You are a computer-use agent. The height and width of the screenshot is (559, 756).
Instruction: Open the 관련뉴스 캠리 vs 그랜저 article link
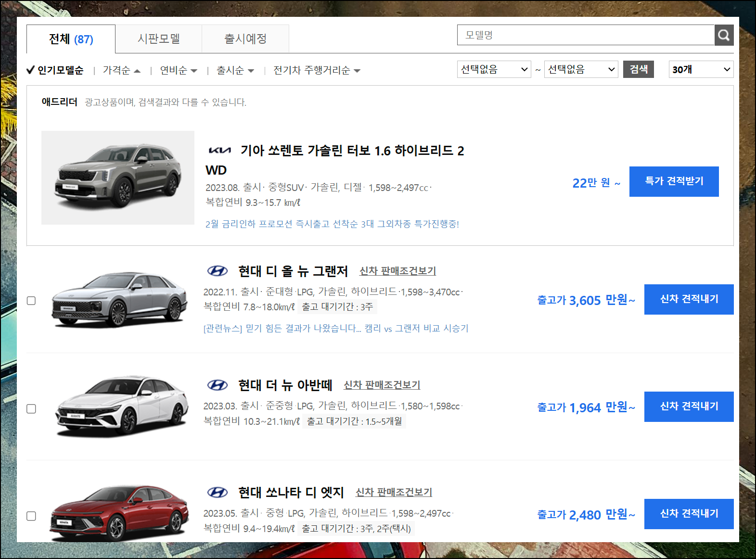tap(336, 329)
